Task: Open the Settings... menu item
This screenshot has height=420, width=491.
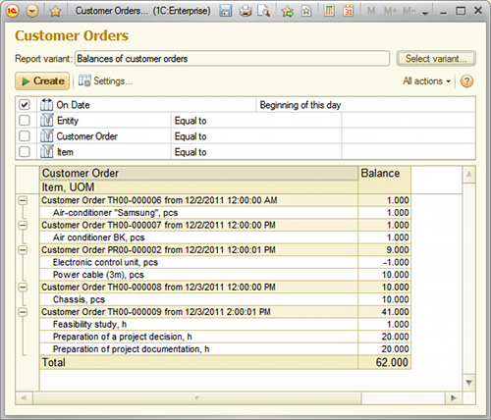Action: (105, 80)
